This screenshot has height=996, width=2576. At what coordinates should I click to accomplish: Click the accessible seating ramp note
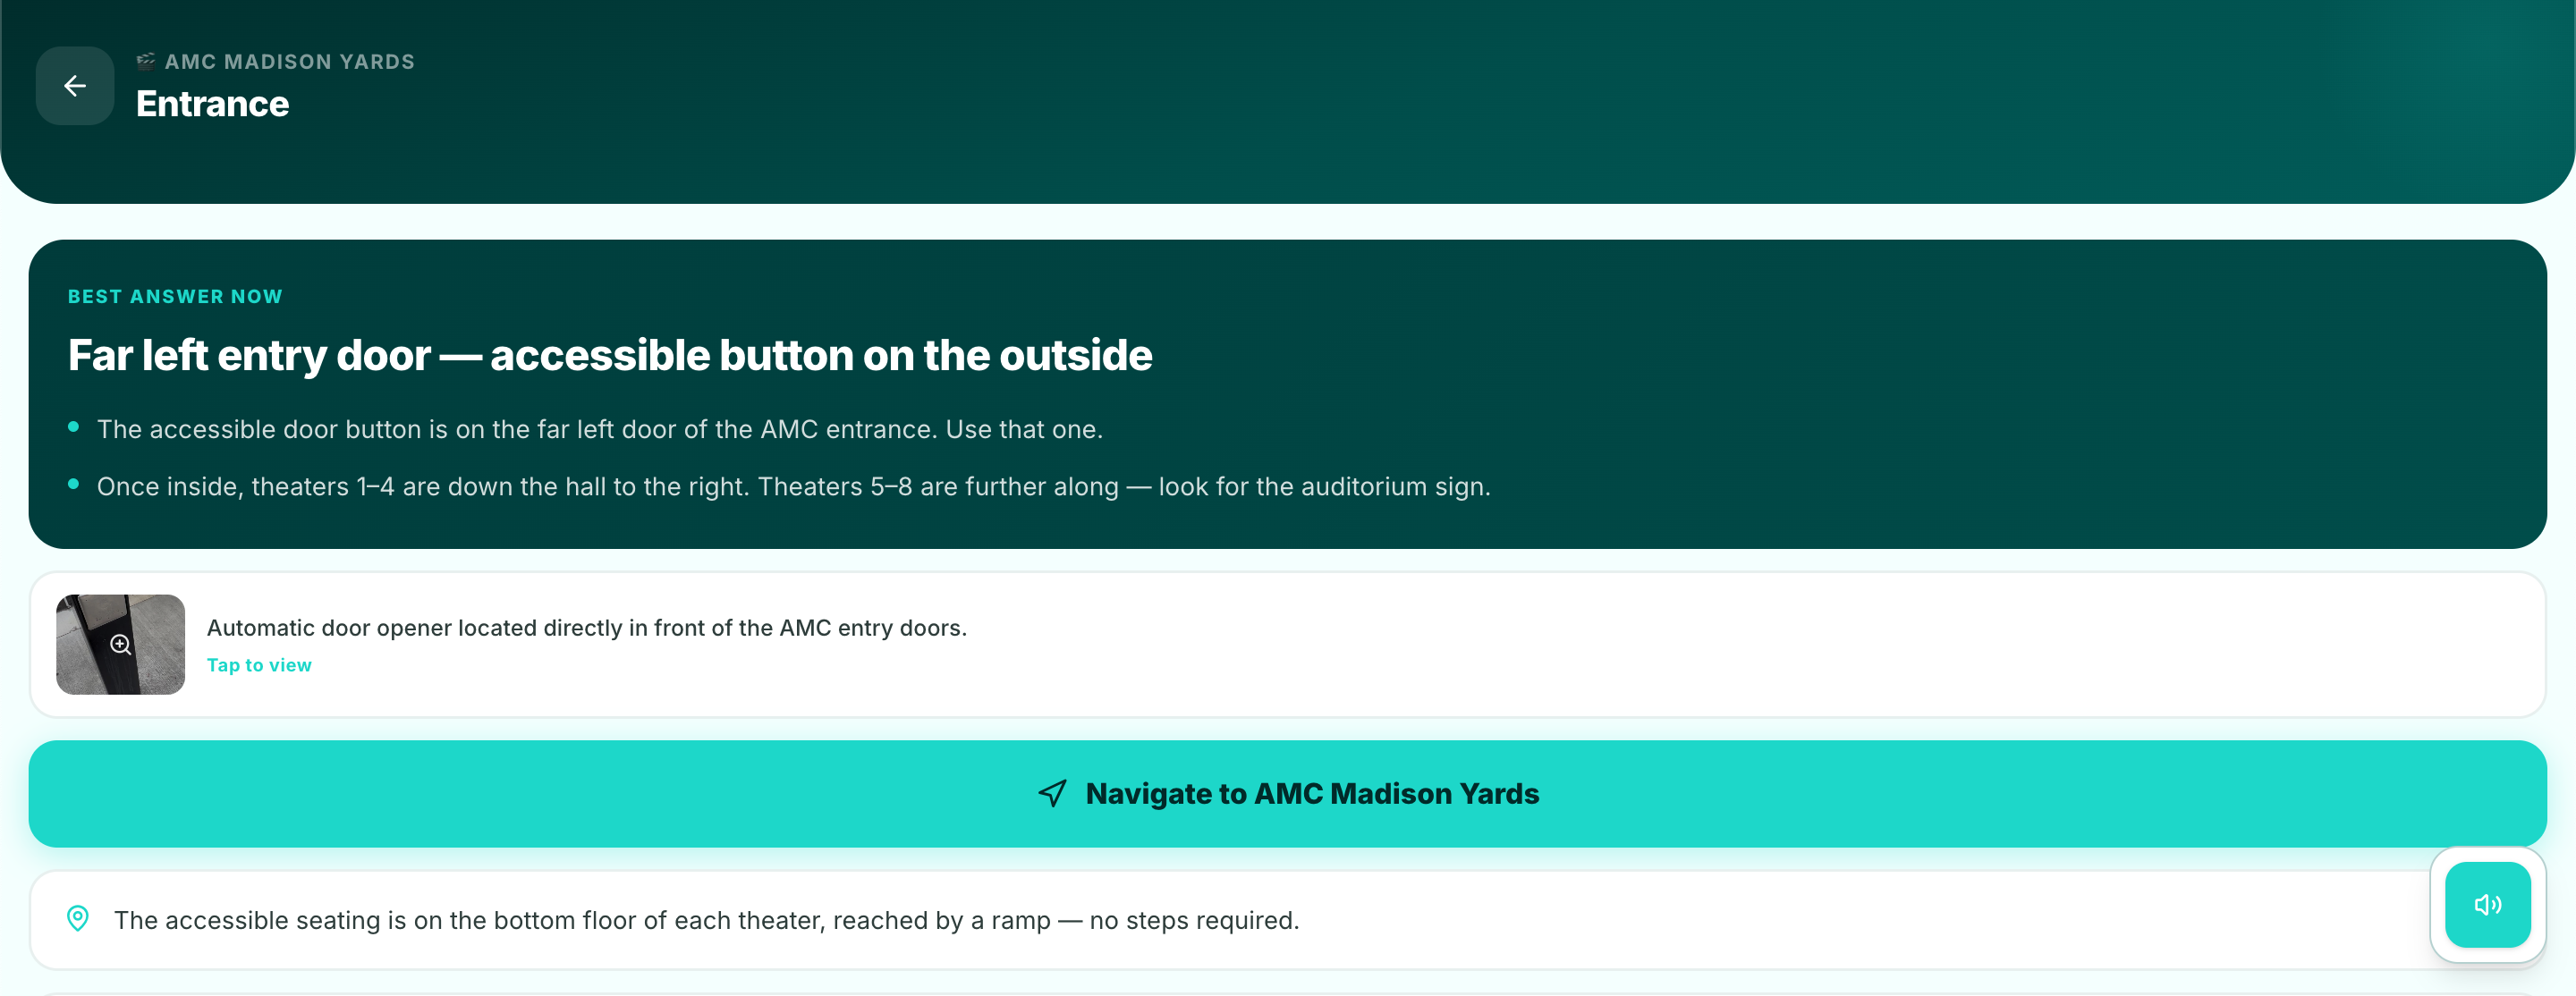pos(707,920)
